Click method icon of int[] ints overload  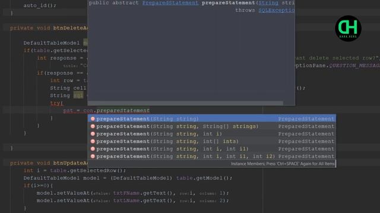tap(93, 141)
